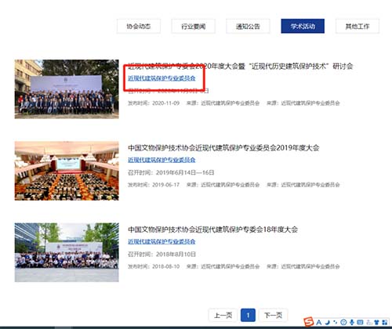This screenshot has height=329, width=392.
Task: Open Sogou soft keyboard icon
Action: (x=360, y=322)
